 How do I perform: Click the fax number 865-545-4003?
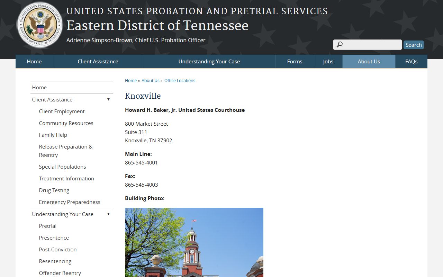coord(141,185)
